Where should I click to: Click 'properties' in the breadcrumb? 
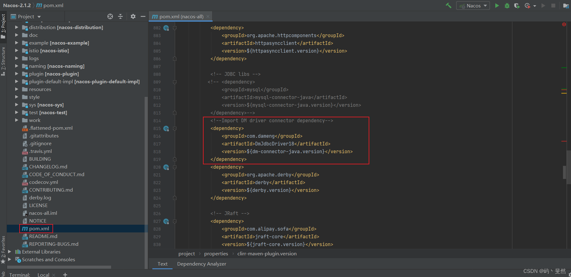[x=216, y=253]
